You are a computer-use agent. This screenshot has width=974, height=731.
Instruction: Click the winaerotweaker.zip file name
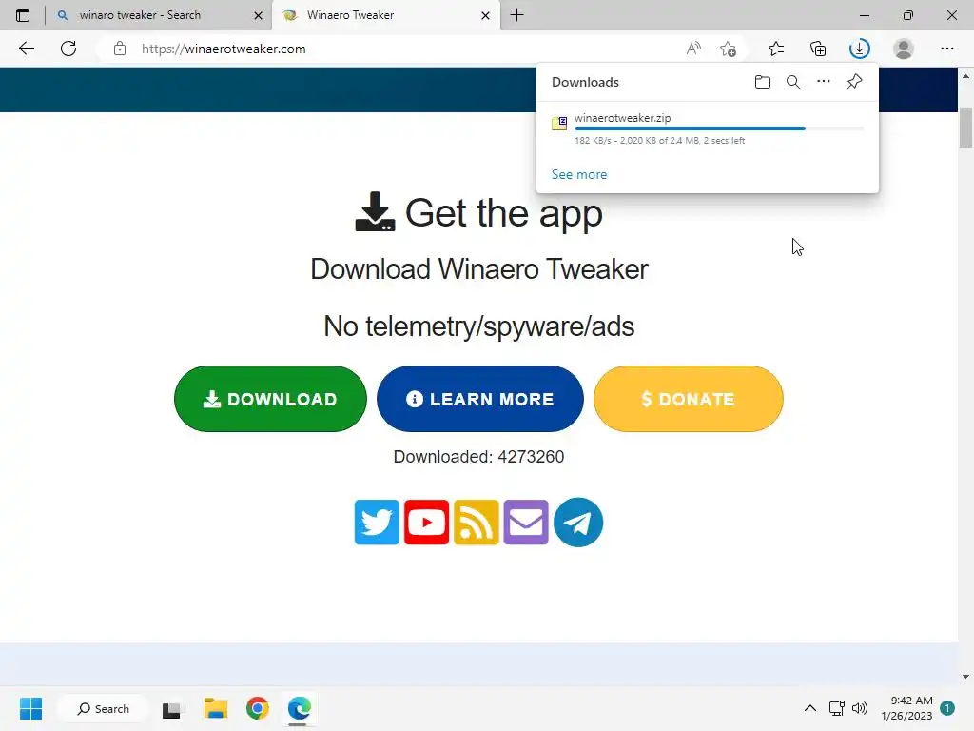pos(622,117)
